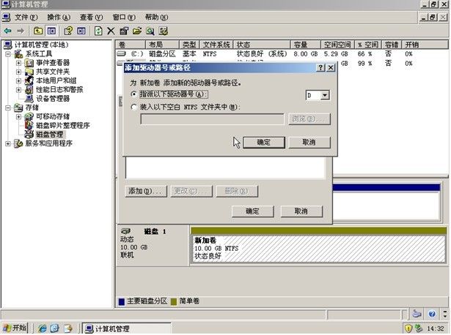The width and height of the screenshot is (451, 335).
Task: Click 取消 in the background dialog
Action: coord(301,211)
